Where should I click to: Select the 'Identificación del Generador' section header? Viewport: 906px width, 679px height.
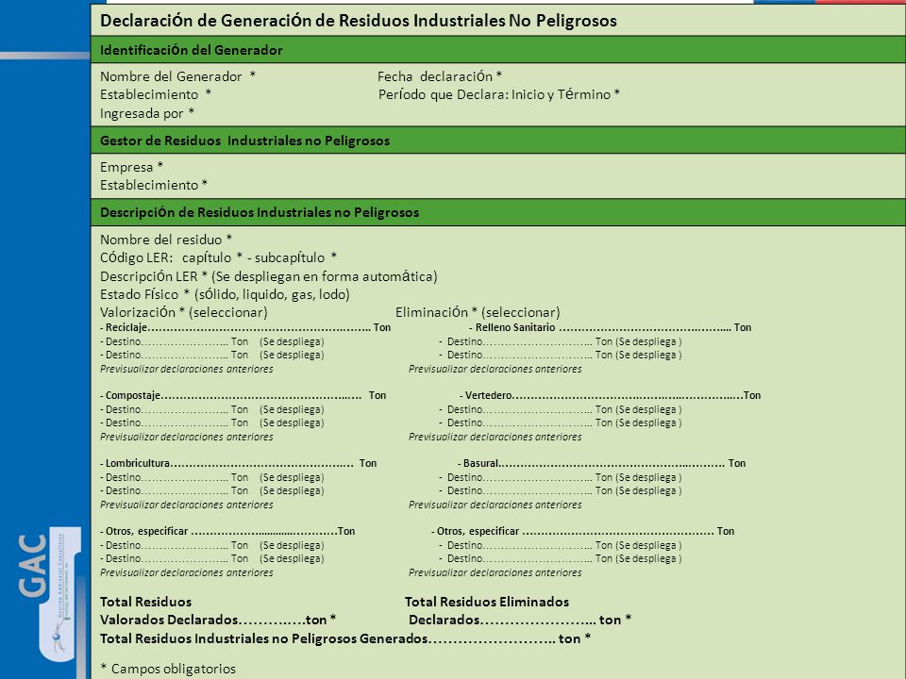(498, 50)
